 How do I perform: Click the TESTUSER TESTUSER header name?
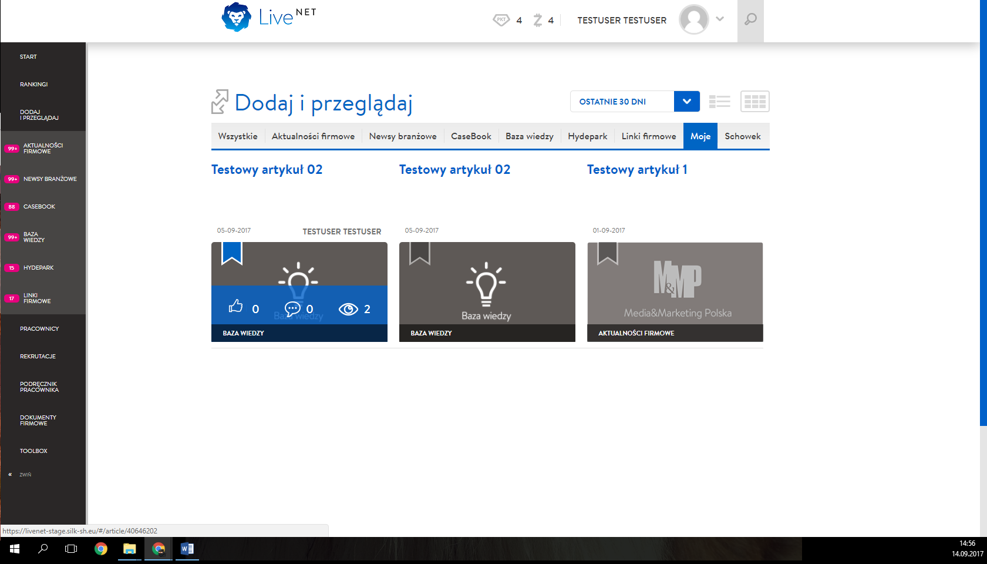[622, 20]
